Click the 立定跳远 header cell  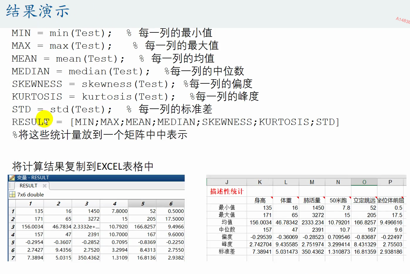(364, 200)
